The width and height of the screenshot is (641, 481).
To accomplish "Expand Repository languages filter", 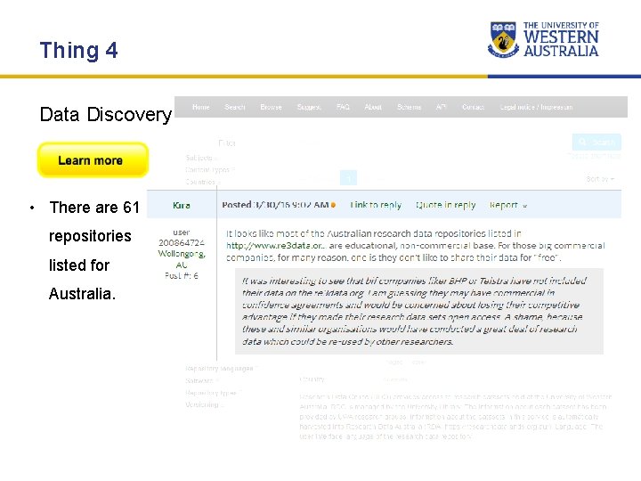I will [221, 369].
